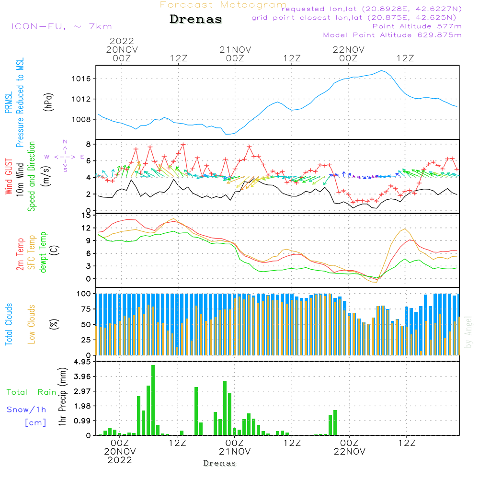The height and width of the screenshot is (479, 479).
Task: Click the 'Forecast Meteogram' heading text
Action: pyautogui.click(x=223, y=5)
